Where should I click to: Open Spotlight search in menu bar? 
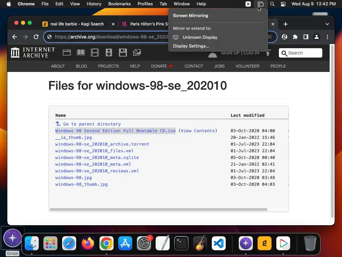[x=272, y=4]
